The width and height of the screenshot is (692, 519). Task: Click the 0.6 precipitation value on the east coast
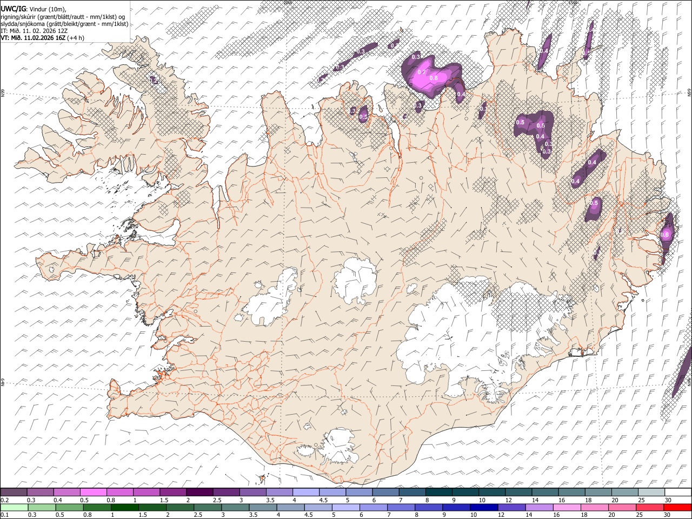[x=666, y=235]
